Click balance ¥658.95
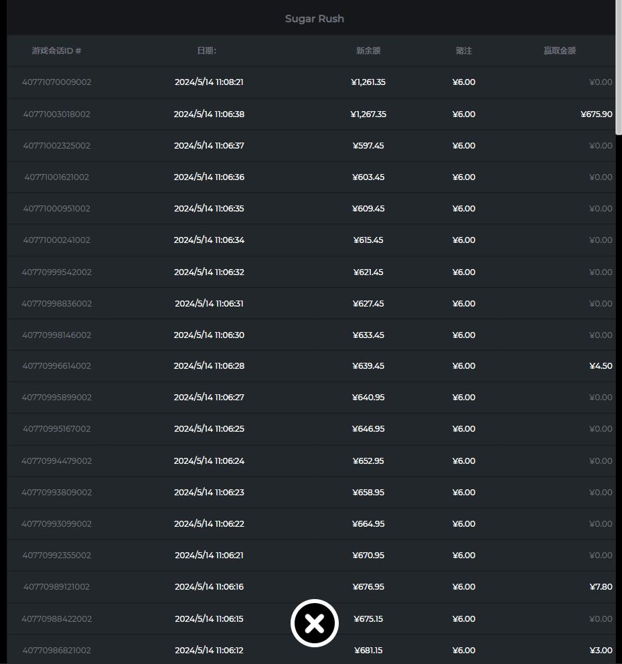Viewport: 622px width, 664px height. click(x=368, y=493)
